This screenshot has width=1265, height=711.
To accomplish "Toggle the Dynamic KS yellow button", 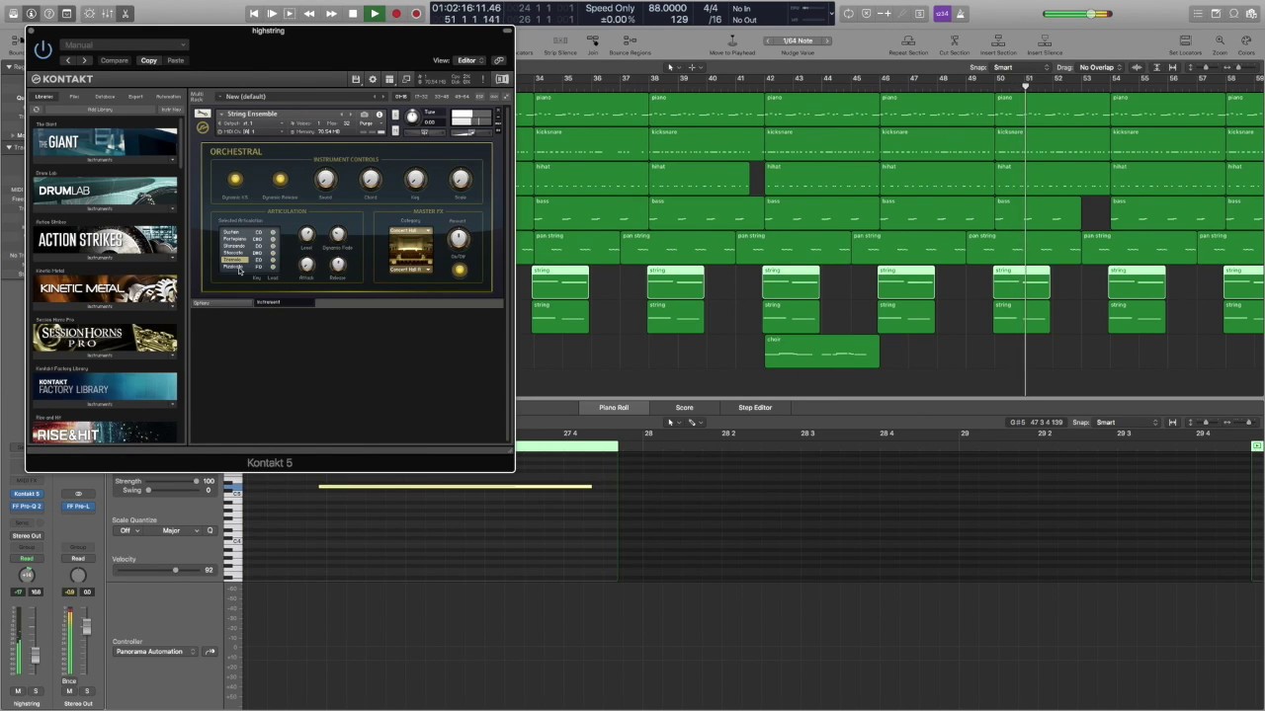I will pyautogui.click(x=234, y=179).
